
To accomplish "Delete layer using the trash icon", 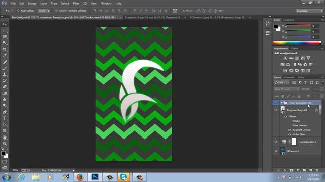I will 317,170.
